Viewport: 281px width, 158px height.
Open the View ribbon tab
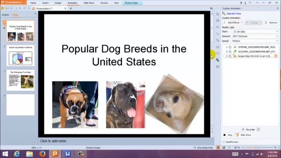click(x=116, y=3)
